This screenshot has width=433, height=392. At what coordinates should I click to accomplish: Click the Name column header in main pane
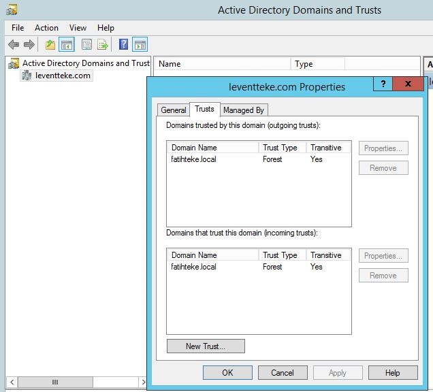tap(223, 64)
